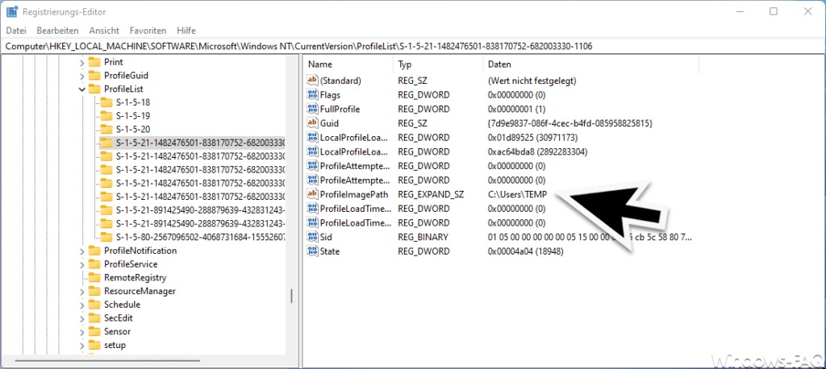Select the S-1-5-80-2567096502 folder icon
826x369 pixels.
[x=106, y=237]
